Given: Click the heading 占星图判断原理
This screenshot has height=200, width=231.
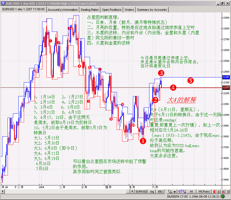Looking at the screenshot, I should click(103, 17).
